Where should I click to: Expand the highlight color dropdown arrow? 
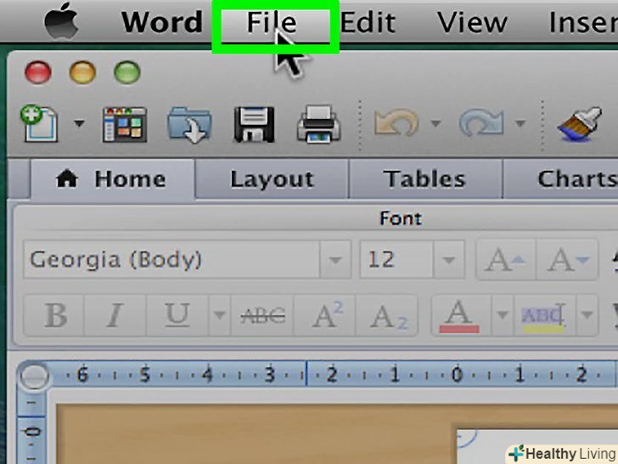[x=587, y=314]
